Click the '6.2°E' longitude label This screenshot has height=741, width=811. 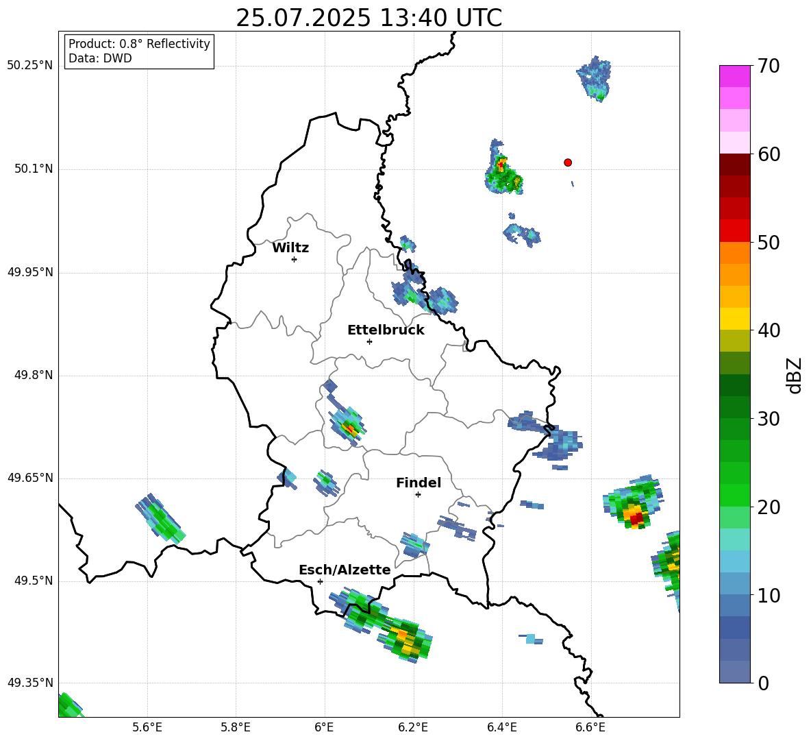click(x=413, y=727)
